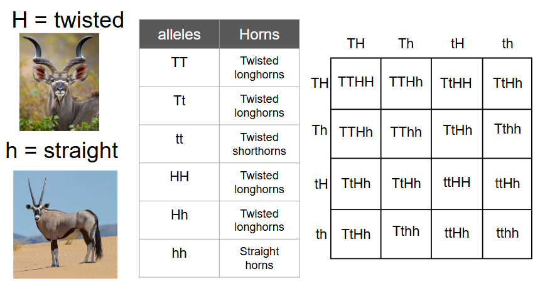545x296 pixels.
Task: Select the 'alleles' table header
Action: 179,34
